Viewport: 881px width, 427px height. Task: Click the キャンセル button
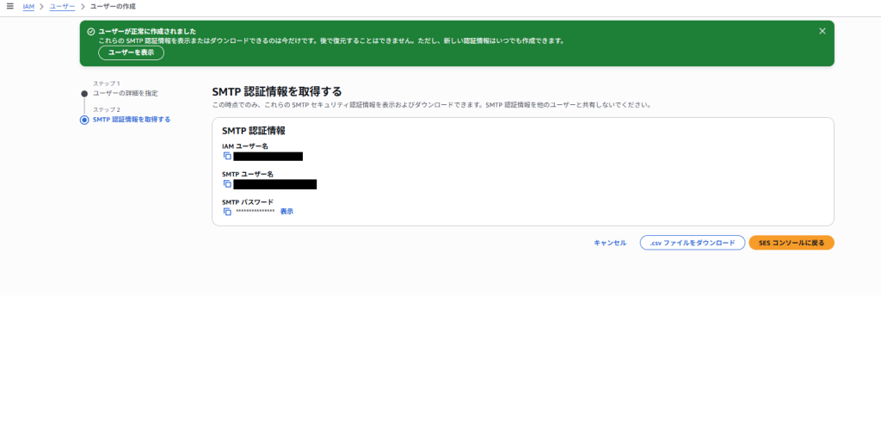610,243
